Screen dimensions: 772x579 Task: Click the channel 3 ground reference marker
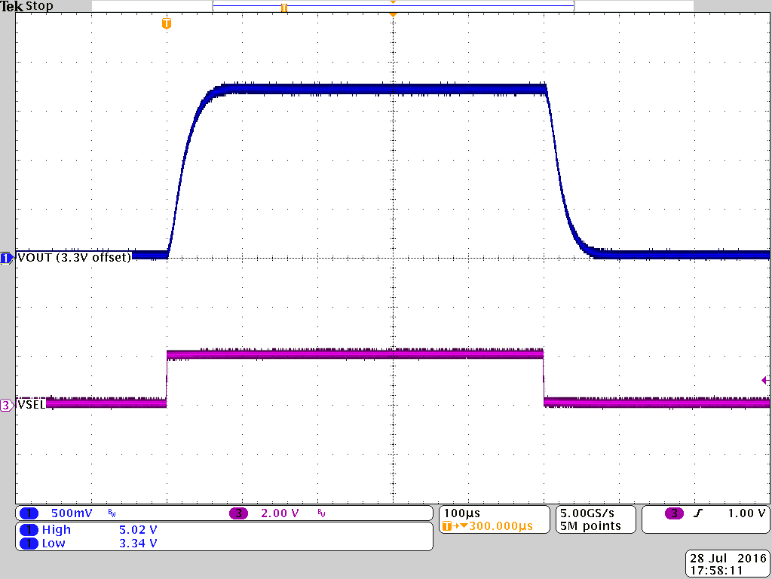[x=6, y=405]
